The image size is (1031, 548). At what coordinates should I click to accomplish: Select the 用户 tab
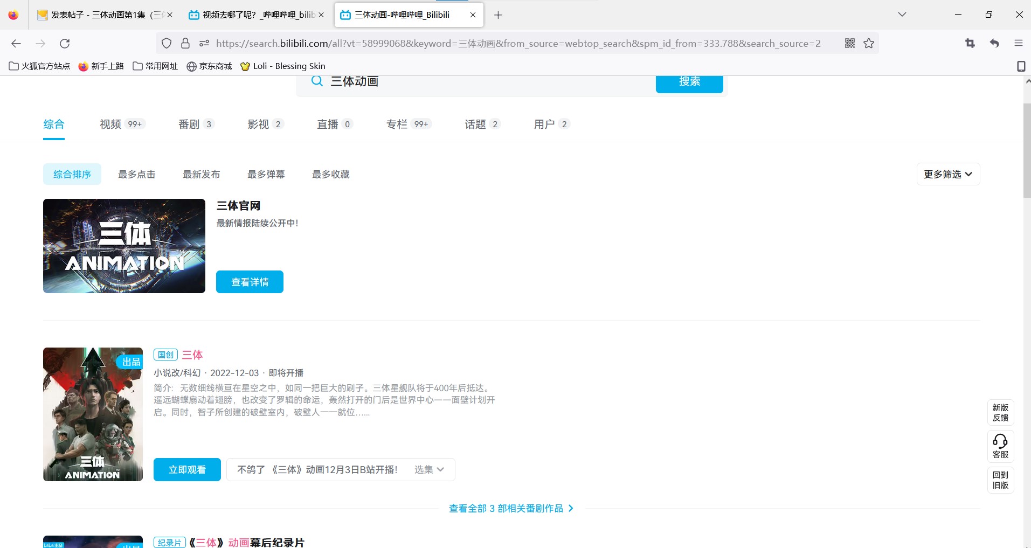552,124
